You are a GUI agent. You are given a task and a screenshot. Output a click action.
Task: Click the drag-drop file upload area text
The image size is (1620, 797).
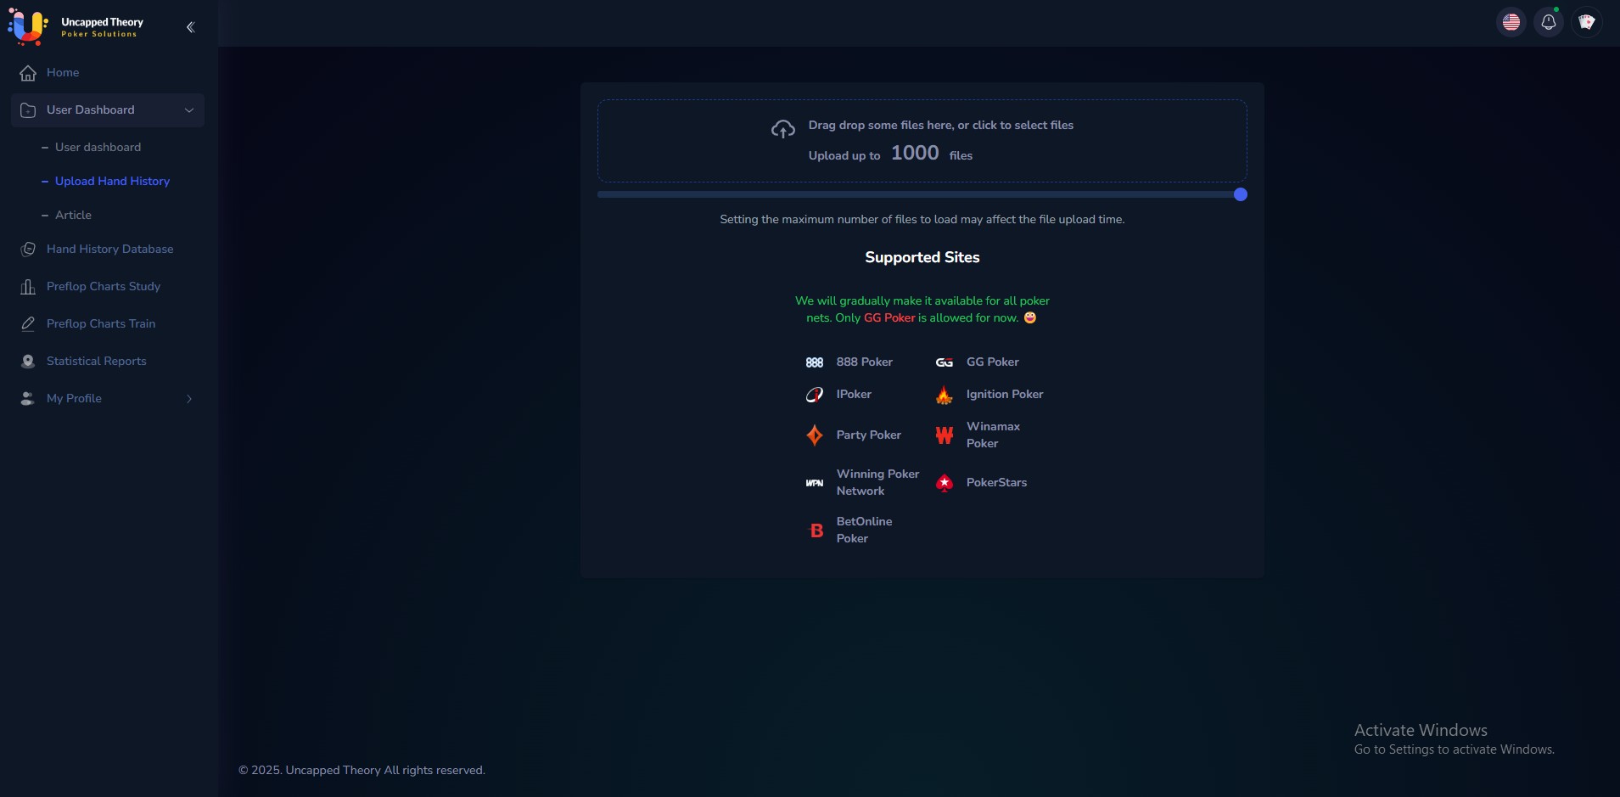(941, 126)
